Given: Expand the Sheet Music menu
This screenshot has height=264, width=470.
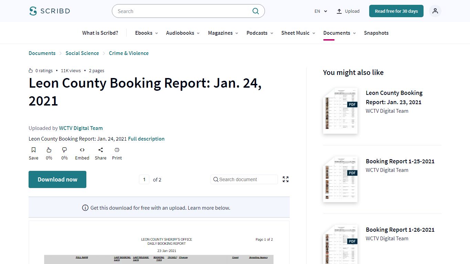Looking at the screenshot, I should (298, 33).
